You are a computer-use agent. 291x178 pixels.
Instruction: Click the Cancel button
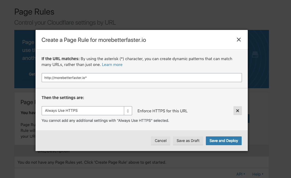pyautogui.click(x=160, y=141)
